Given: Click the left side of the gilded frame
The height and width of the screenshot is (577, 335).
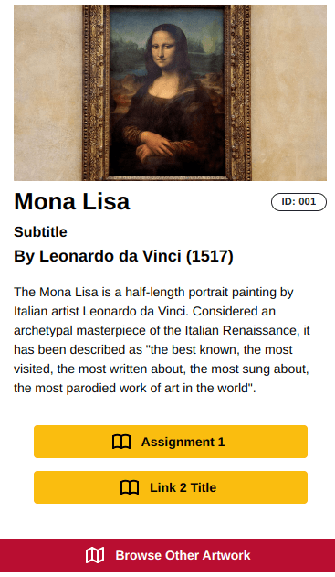Looking at the screenshot, I should click(96, 92).
